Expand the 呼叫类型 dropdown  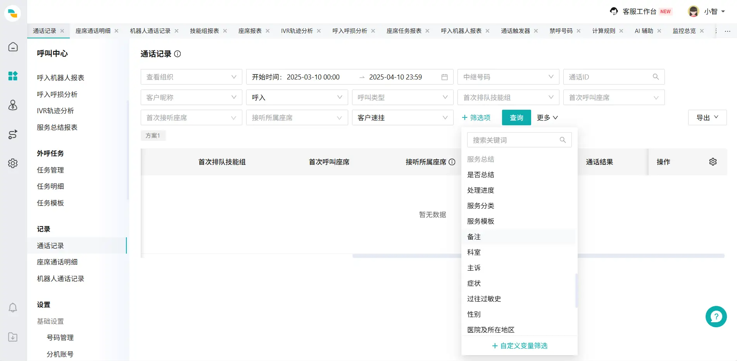coord(403,97)
